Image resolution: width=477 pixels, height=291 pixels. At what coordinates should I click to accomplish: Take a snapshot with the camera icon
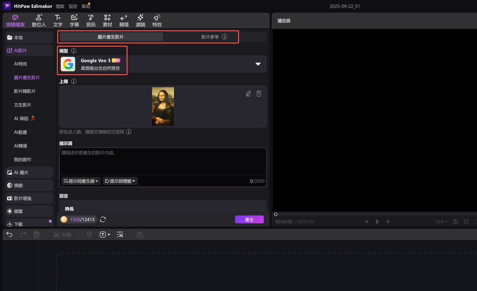(x=455, y=222)
